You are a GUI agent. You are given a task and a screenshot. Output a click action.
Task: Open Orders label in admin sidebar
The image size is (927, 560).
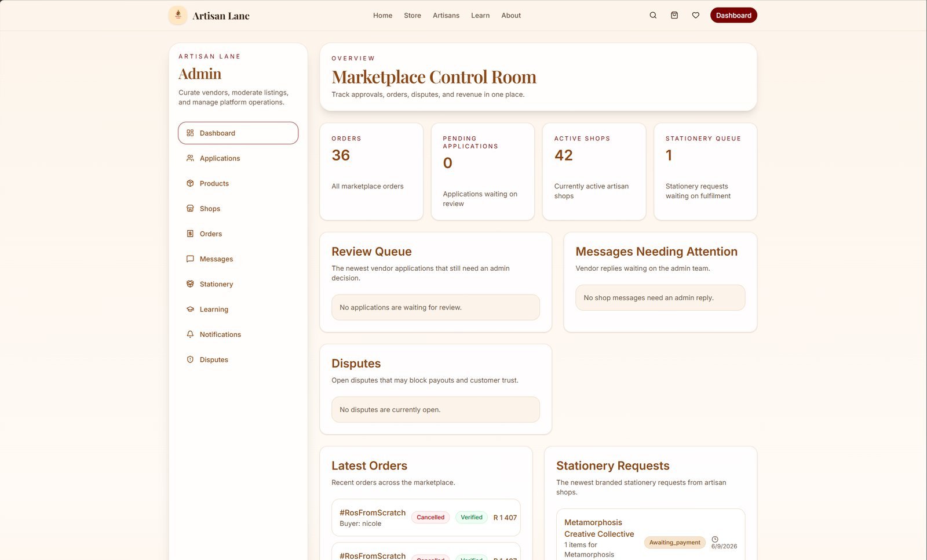pyautogui.click(x=211, y=234)
